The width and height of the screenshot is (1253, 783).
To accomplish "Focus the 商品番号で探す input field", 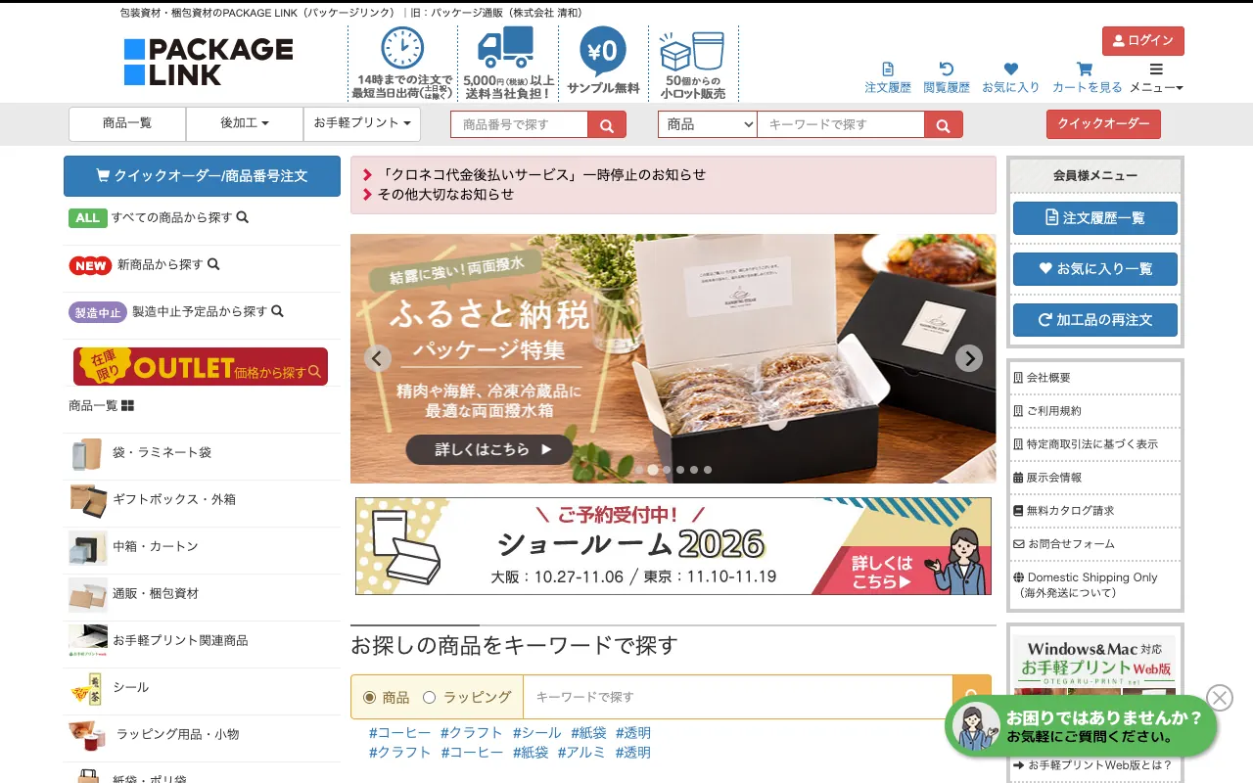I will pyautogui.click(x=519, y=125).
